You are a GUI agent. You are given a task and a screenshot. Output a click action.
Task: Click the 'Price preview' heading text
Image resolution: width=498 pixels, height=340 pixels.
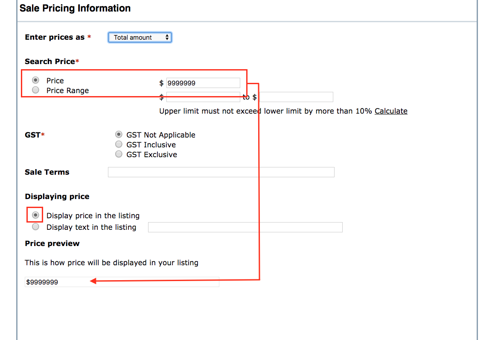point(52,243)
